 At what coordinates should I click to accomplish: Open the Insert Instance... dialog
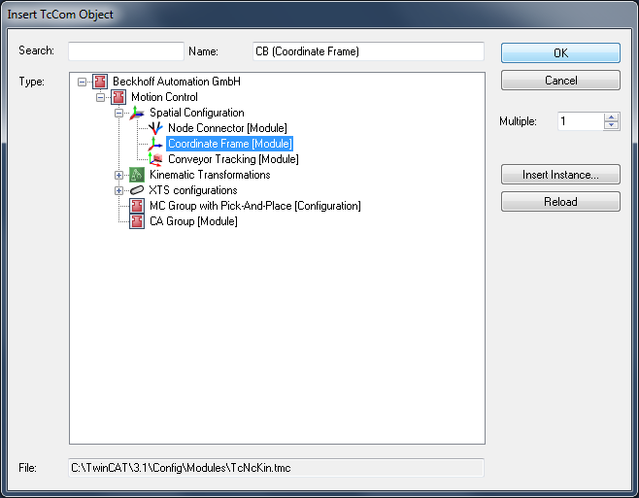(x=560, y=175)
